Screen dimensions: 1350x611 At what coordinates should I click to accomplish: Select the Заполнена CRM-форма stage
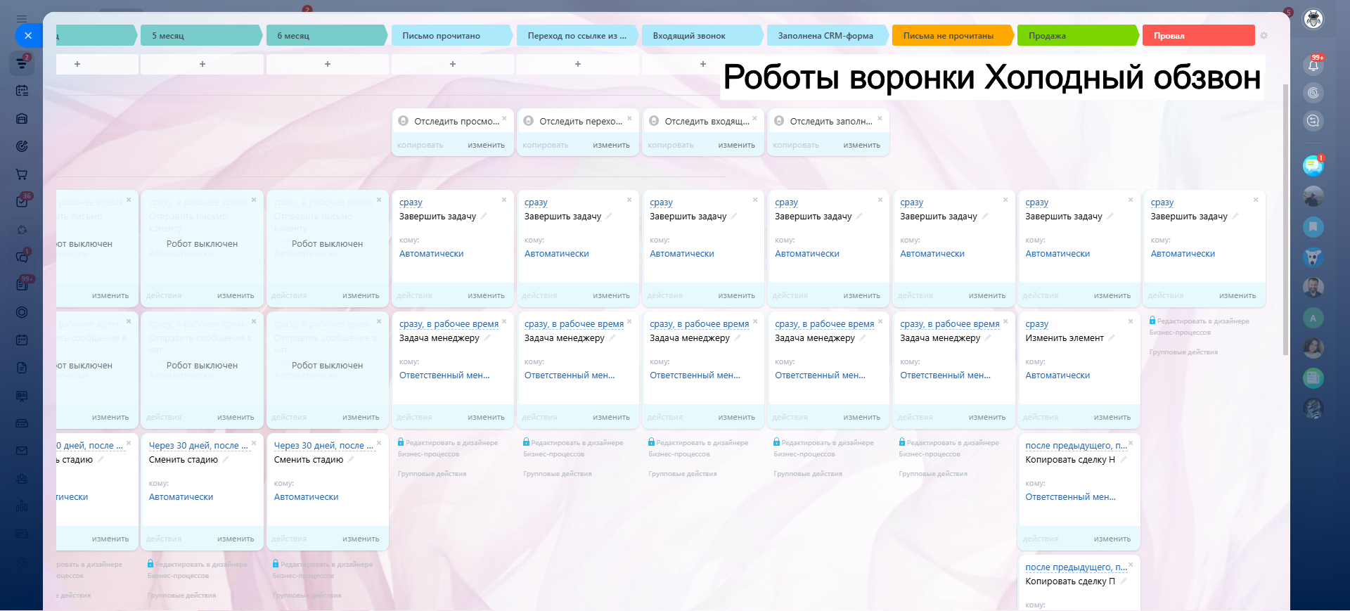(828, 36)
